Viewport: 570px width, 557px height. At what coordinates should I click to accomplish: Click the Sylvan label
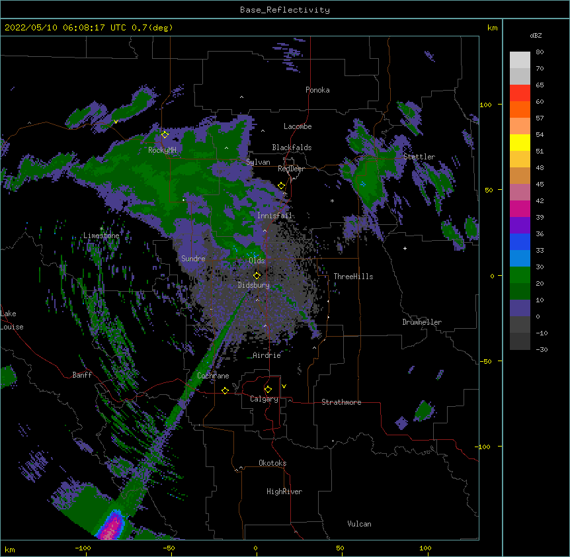pos(258,162)
